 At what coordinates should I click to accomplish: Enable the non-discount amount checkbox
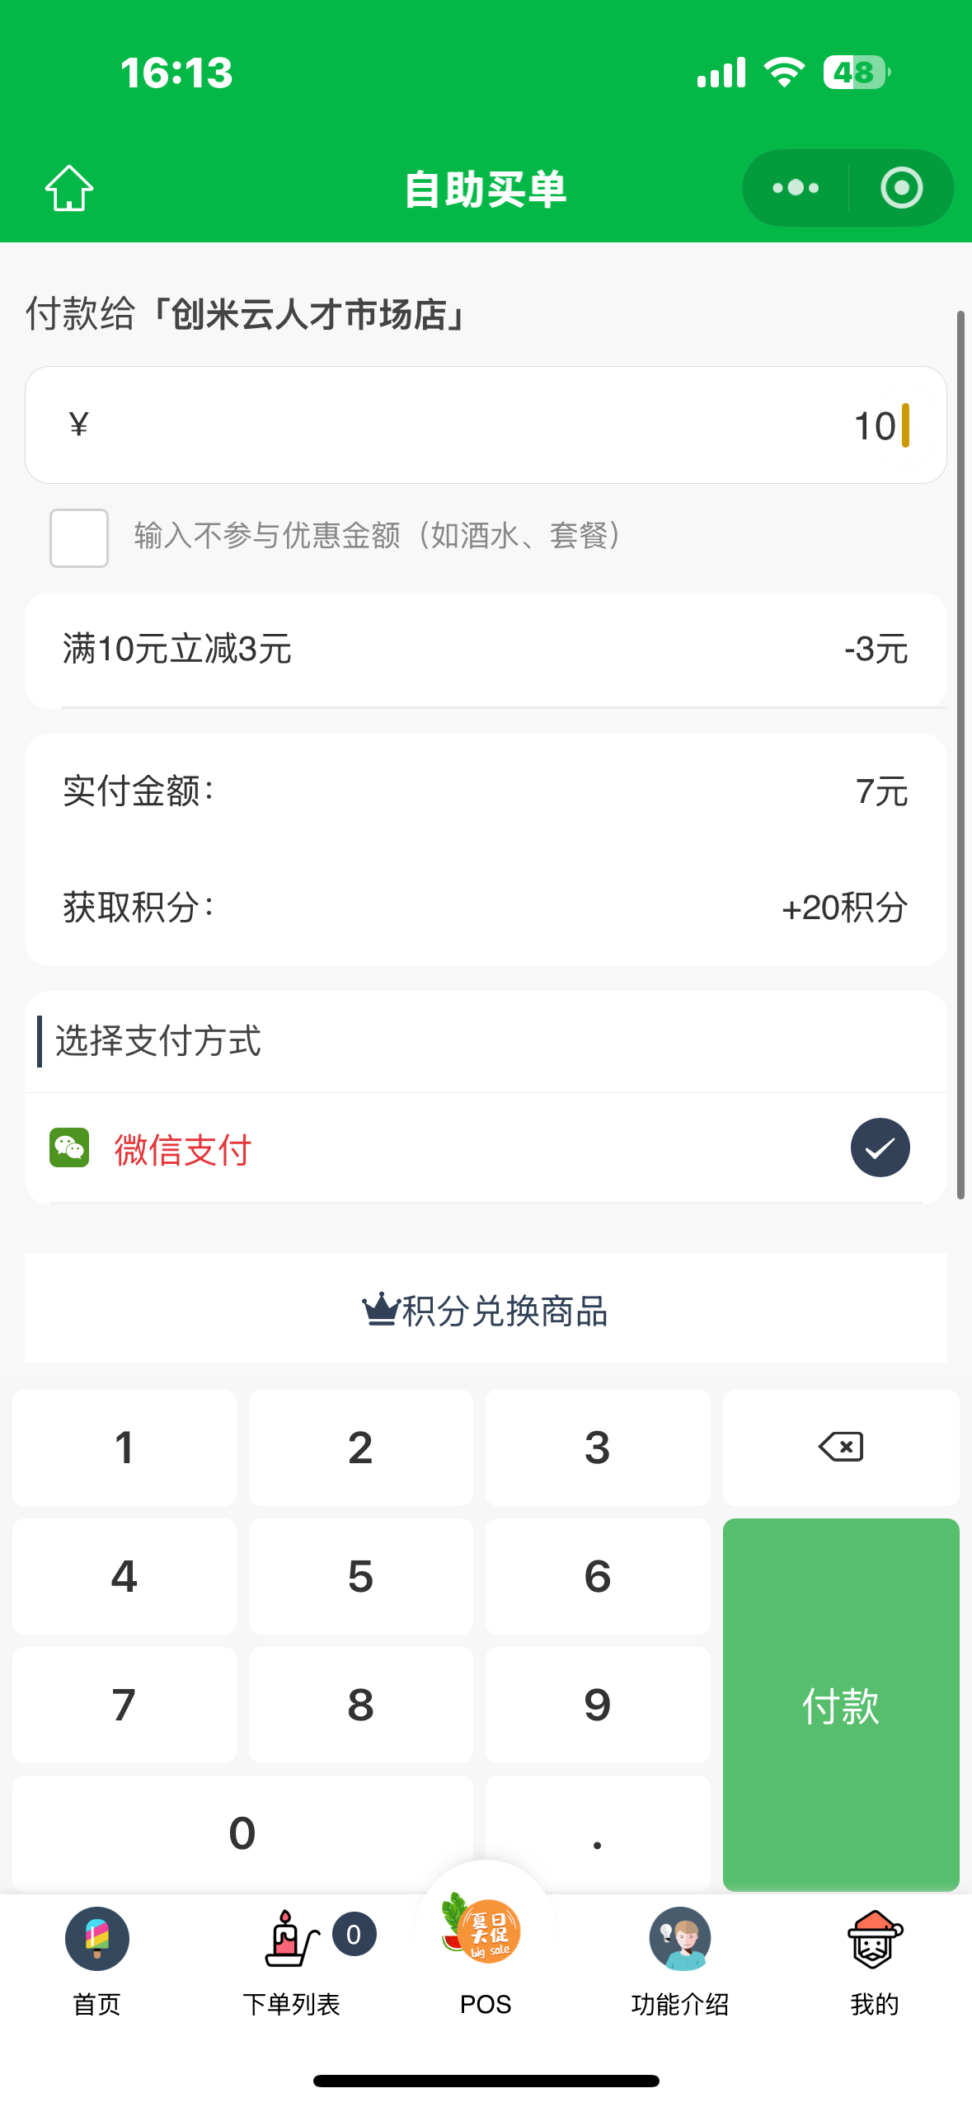point(79,538)
